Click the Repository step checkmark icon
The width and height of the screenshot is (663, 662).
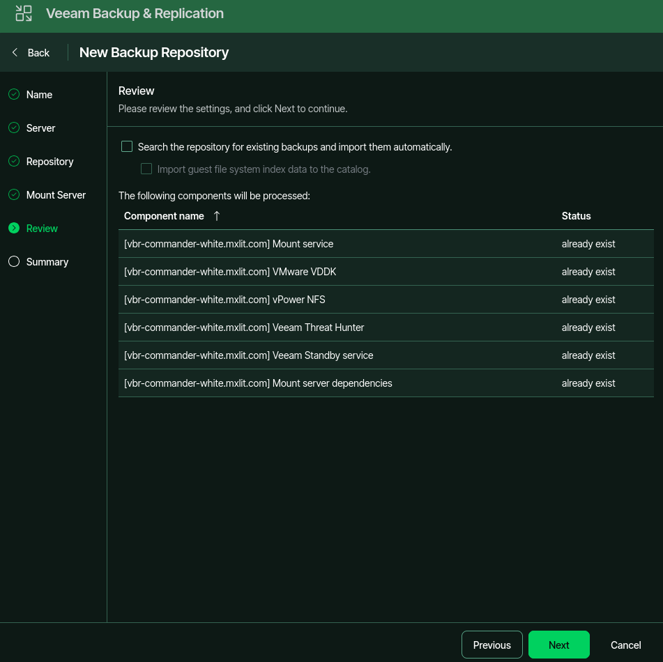[14, 161]
